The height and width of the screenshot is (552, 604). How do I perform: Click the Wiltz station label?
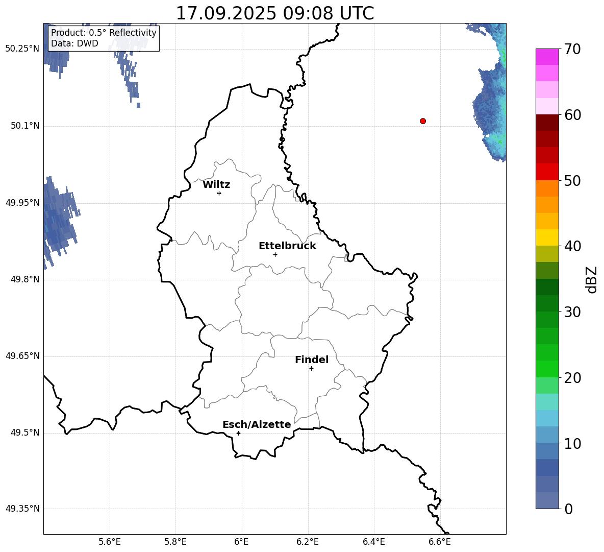coord(216,185)
